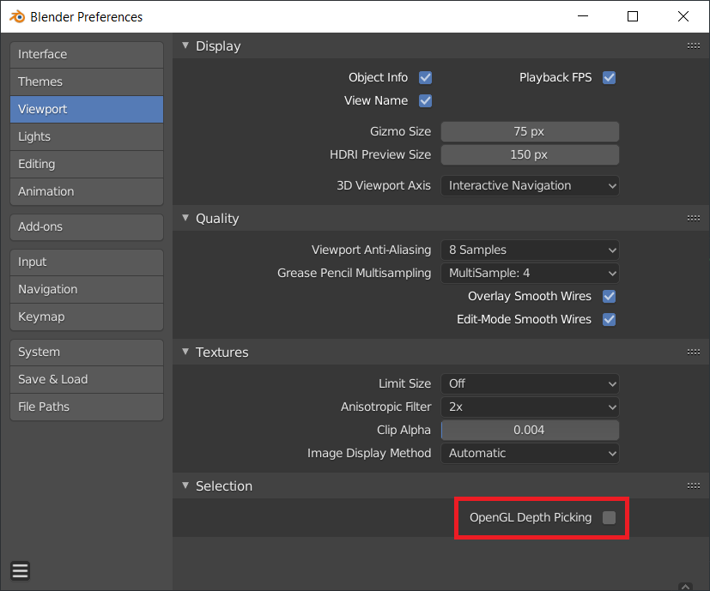Open the Viewport Anti-Aliasing dropdown
The width and height of the screenshot is (710, 591).
pos(530,250)
